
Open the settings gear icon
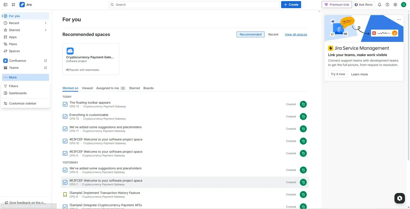pyautogui.click(x=395, y=5)
